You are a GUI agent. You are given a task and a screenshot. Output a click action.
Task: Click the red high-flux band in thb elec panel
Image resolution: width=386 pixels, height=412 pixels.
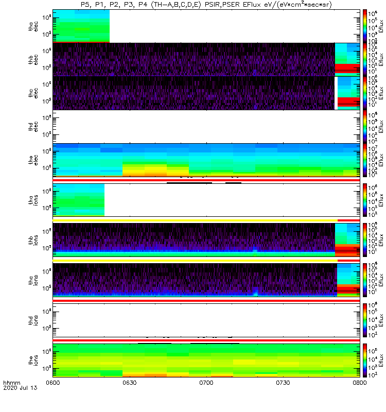coord(347,68)
